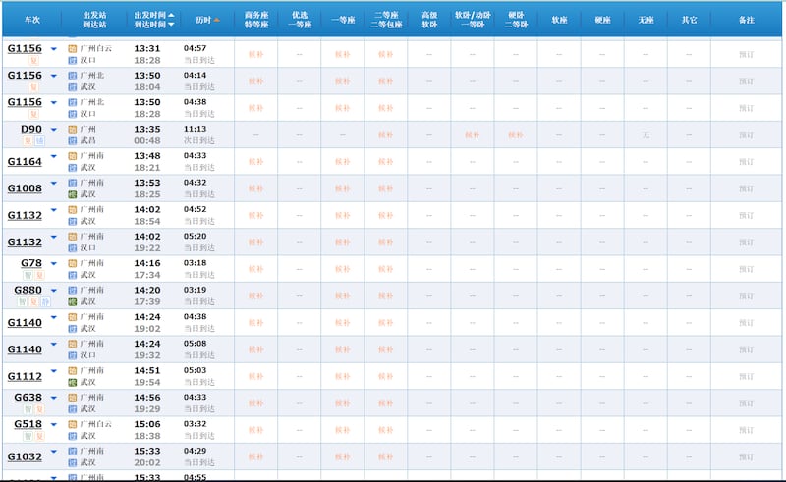Click the 复 badge under train D90
786x482 pixels.
point(28,141)
